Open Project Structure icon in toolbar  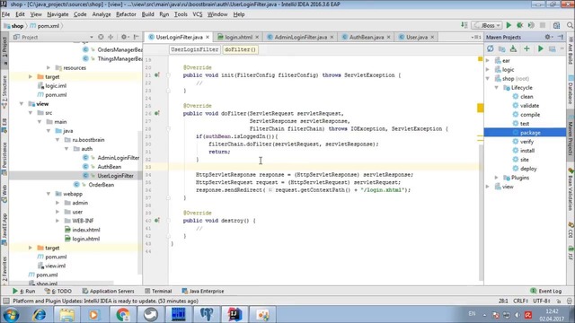pyautogui.click(x=556, y=25)
